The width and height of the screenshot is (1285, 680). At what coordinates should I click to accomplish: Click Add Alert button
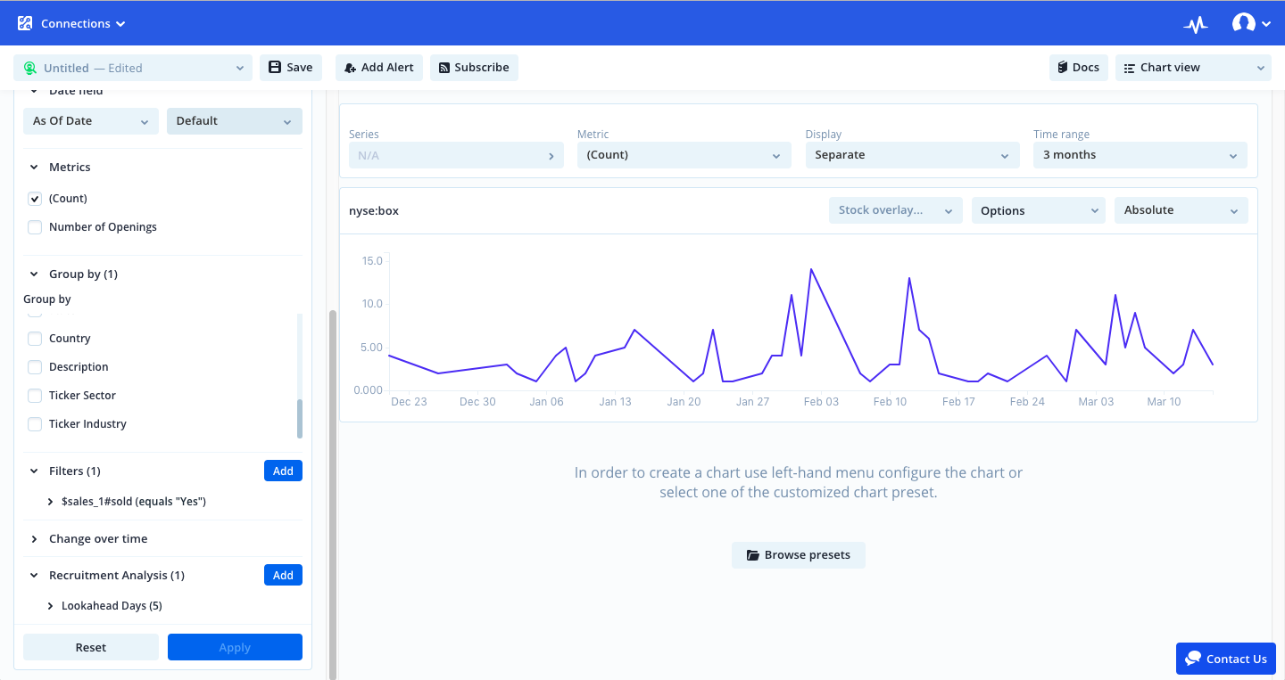pos(379,68)
